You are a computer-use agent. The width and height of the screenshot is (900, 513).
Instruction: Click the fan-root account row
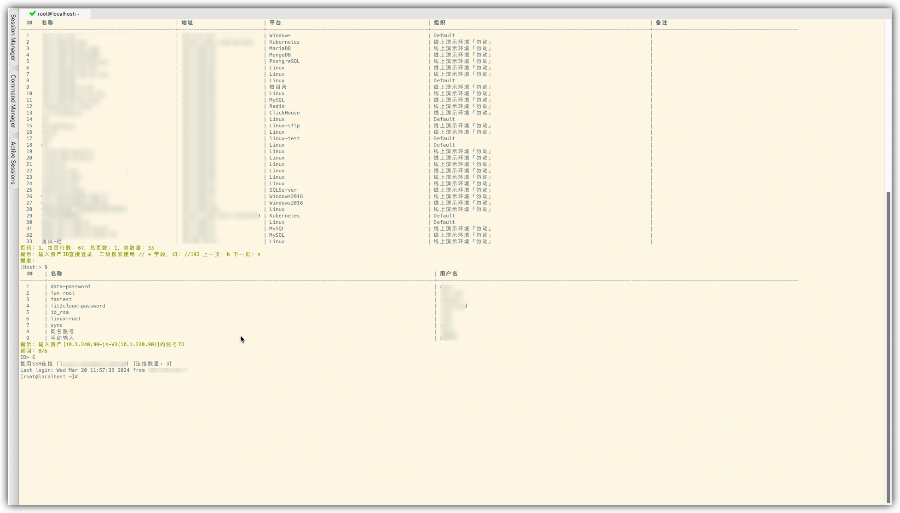click(x=63, y=293)
